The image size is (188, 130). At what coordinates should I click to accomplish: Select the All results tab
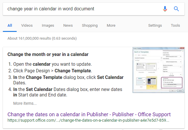tap(10, 26)
